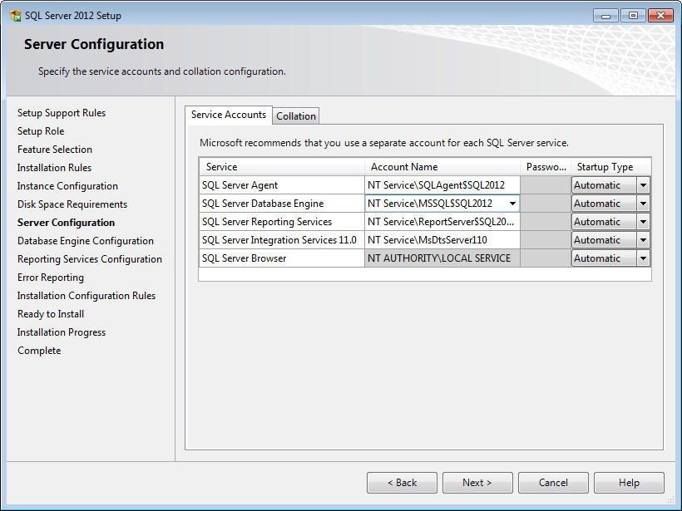This screenshot has width=682, height=511.
Task: Click Installation Configuration Rules step in sidebar
Action: pyautogui.click(x=86, y=296)
